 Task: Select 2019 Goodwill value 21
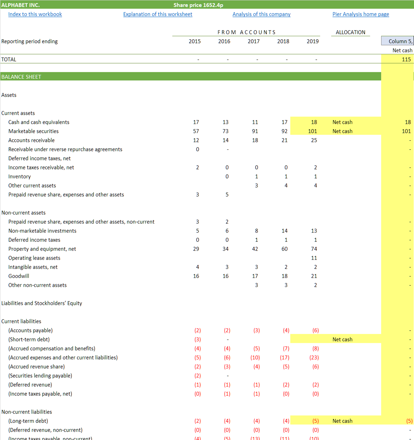tap(314, 276)
